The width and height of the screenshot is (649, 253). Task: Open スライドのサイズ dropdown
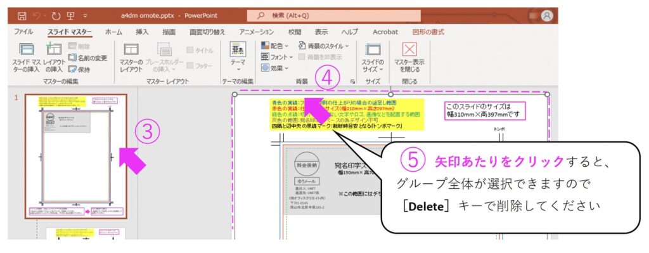coord(373,58)
